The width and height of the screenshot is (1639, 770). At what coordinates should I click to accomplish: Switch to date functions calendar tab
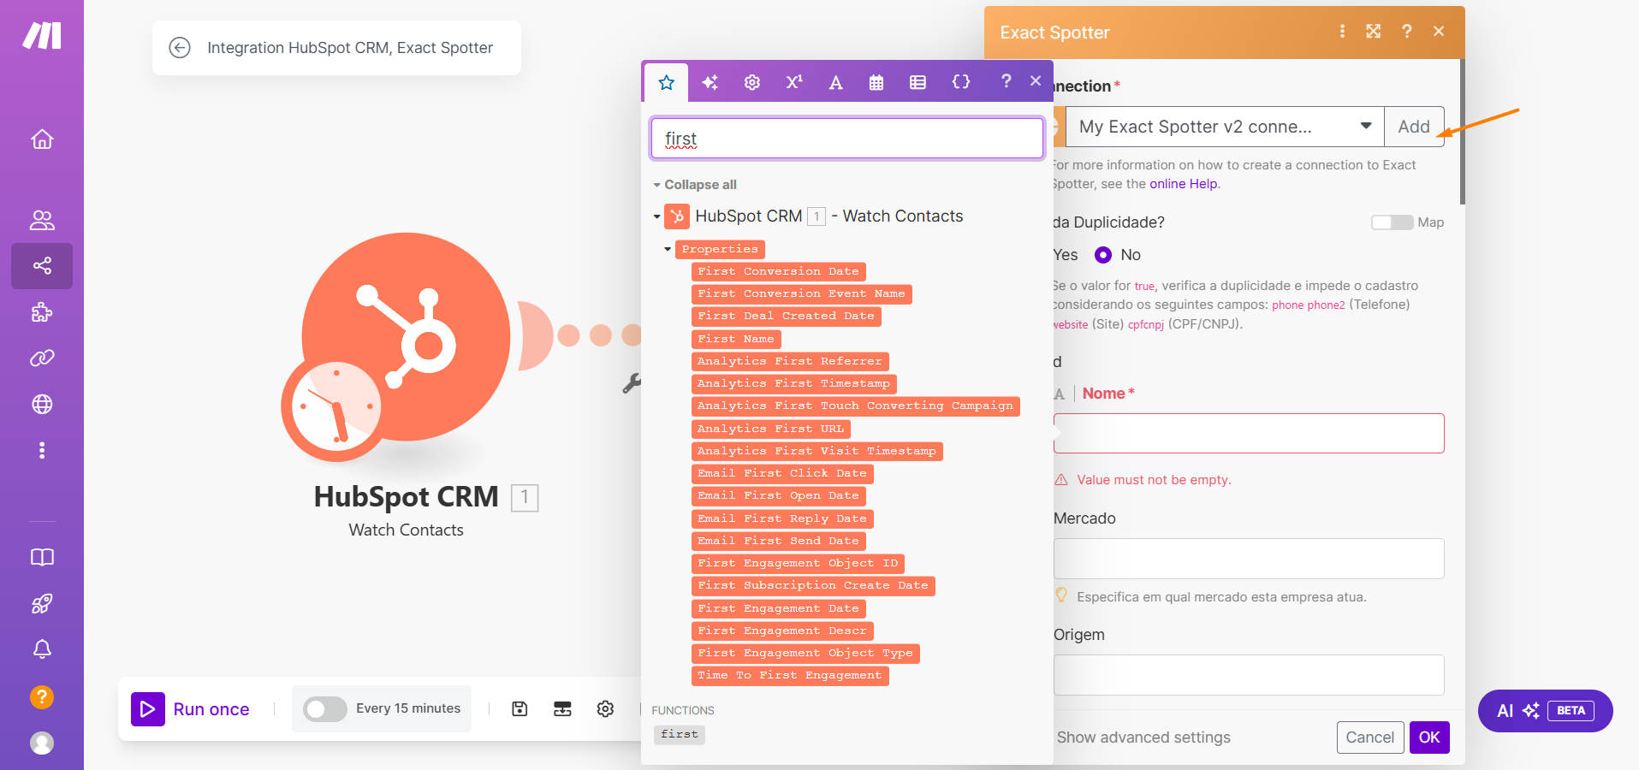(876, 82)
